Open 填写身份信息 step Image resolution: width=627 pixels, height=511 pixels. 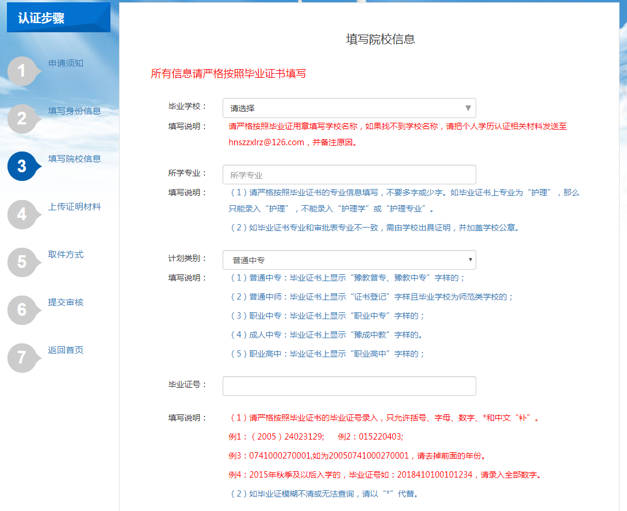tap(74, 111)
